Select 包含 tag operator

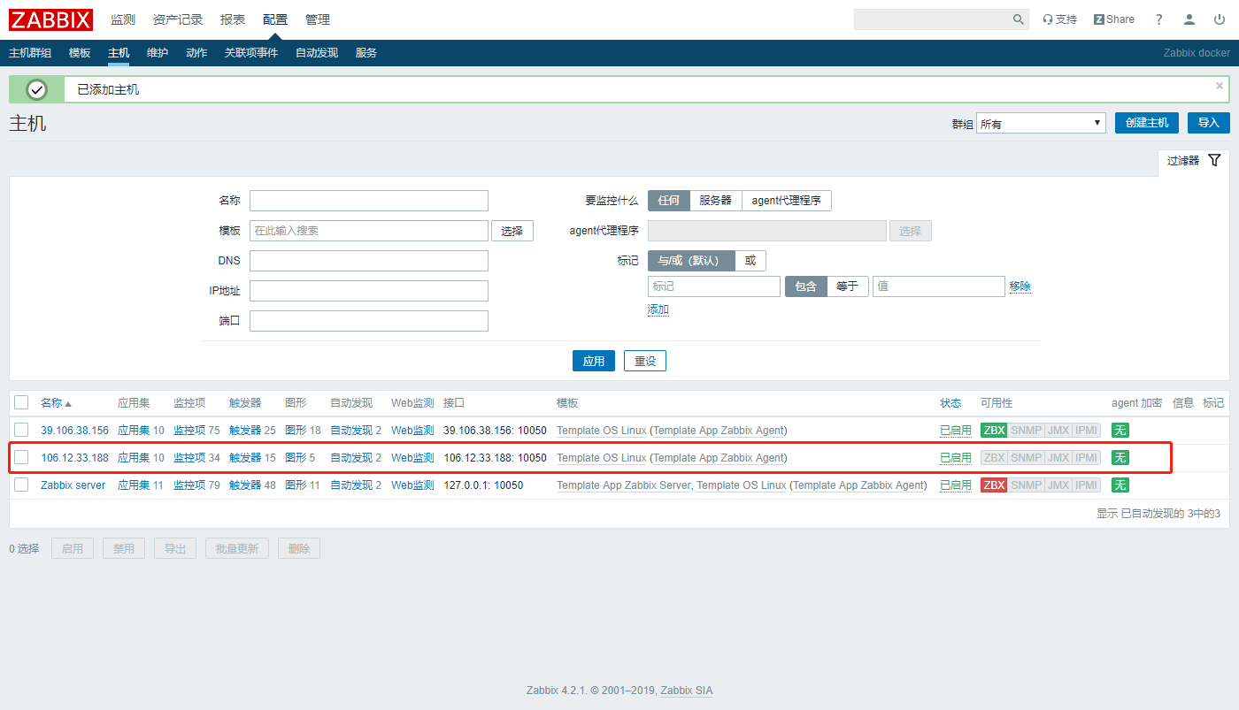[x=805, y=286]
